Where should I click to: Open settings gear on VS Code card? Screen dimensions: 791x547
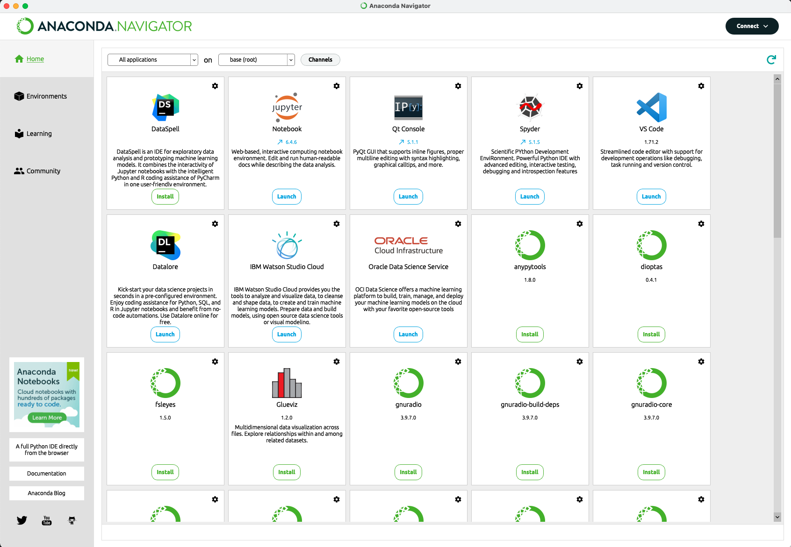(x=701, y=86)
